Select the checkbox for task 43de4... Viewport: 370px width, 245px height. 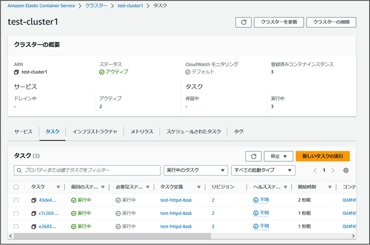click(16, 200)
